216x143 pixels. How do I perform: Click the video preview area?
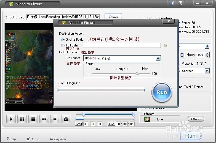pos(29,67)
